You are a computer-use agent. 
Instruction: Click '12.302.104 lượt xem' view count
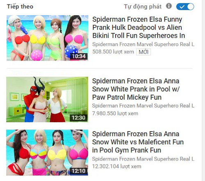tap(117, 166)
